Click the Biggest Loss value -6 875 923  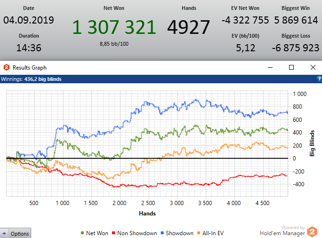296,48
